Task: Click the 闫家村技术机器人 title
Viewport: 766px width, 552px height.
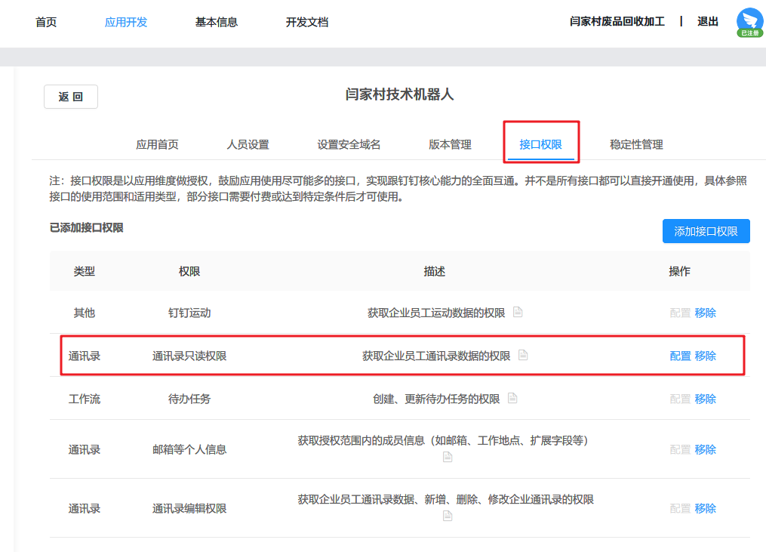Action: pyautogui.click(x=400, y=94)
